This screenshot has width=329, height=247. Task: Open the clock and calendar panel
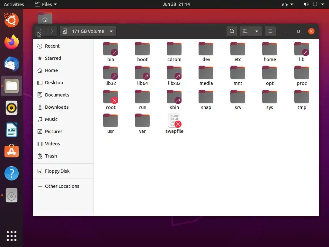(x=176, y=4)
